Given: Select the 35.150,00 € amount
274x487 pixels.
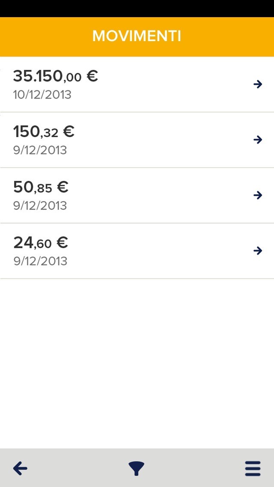Looking at the screenshot, I should [x=56, y=76].
